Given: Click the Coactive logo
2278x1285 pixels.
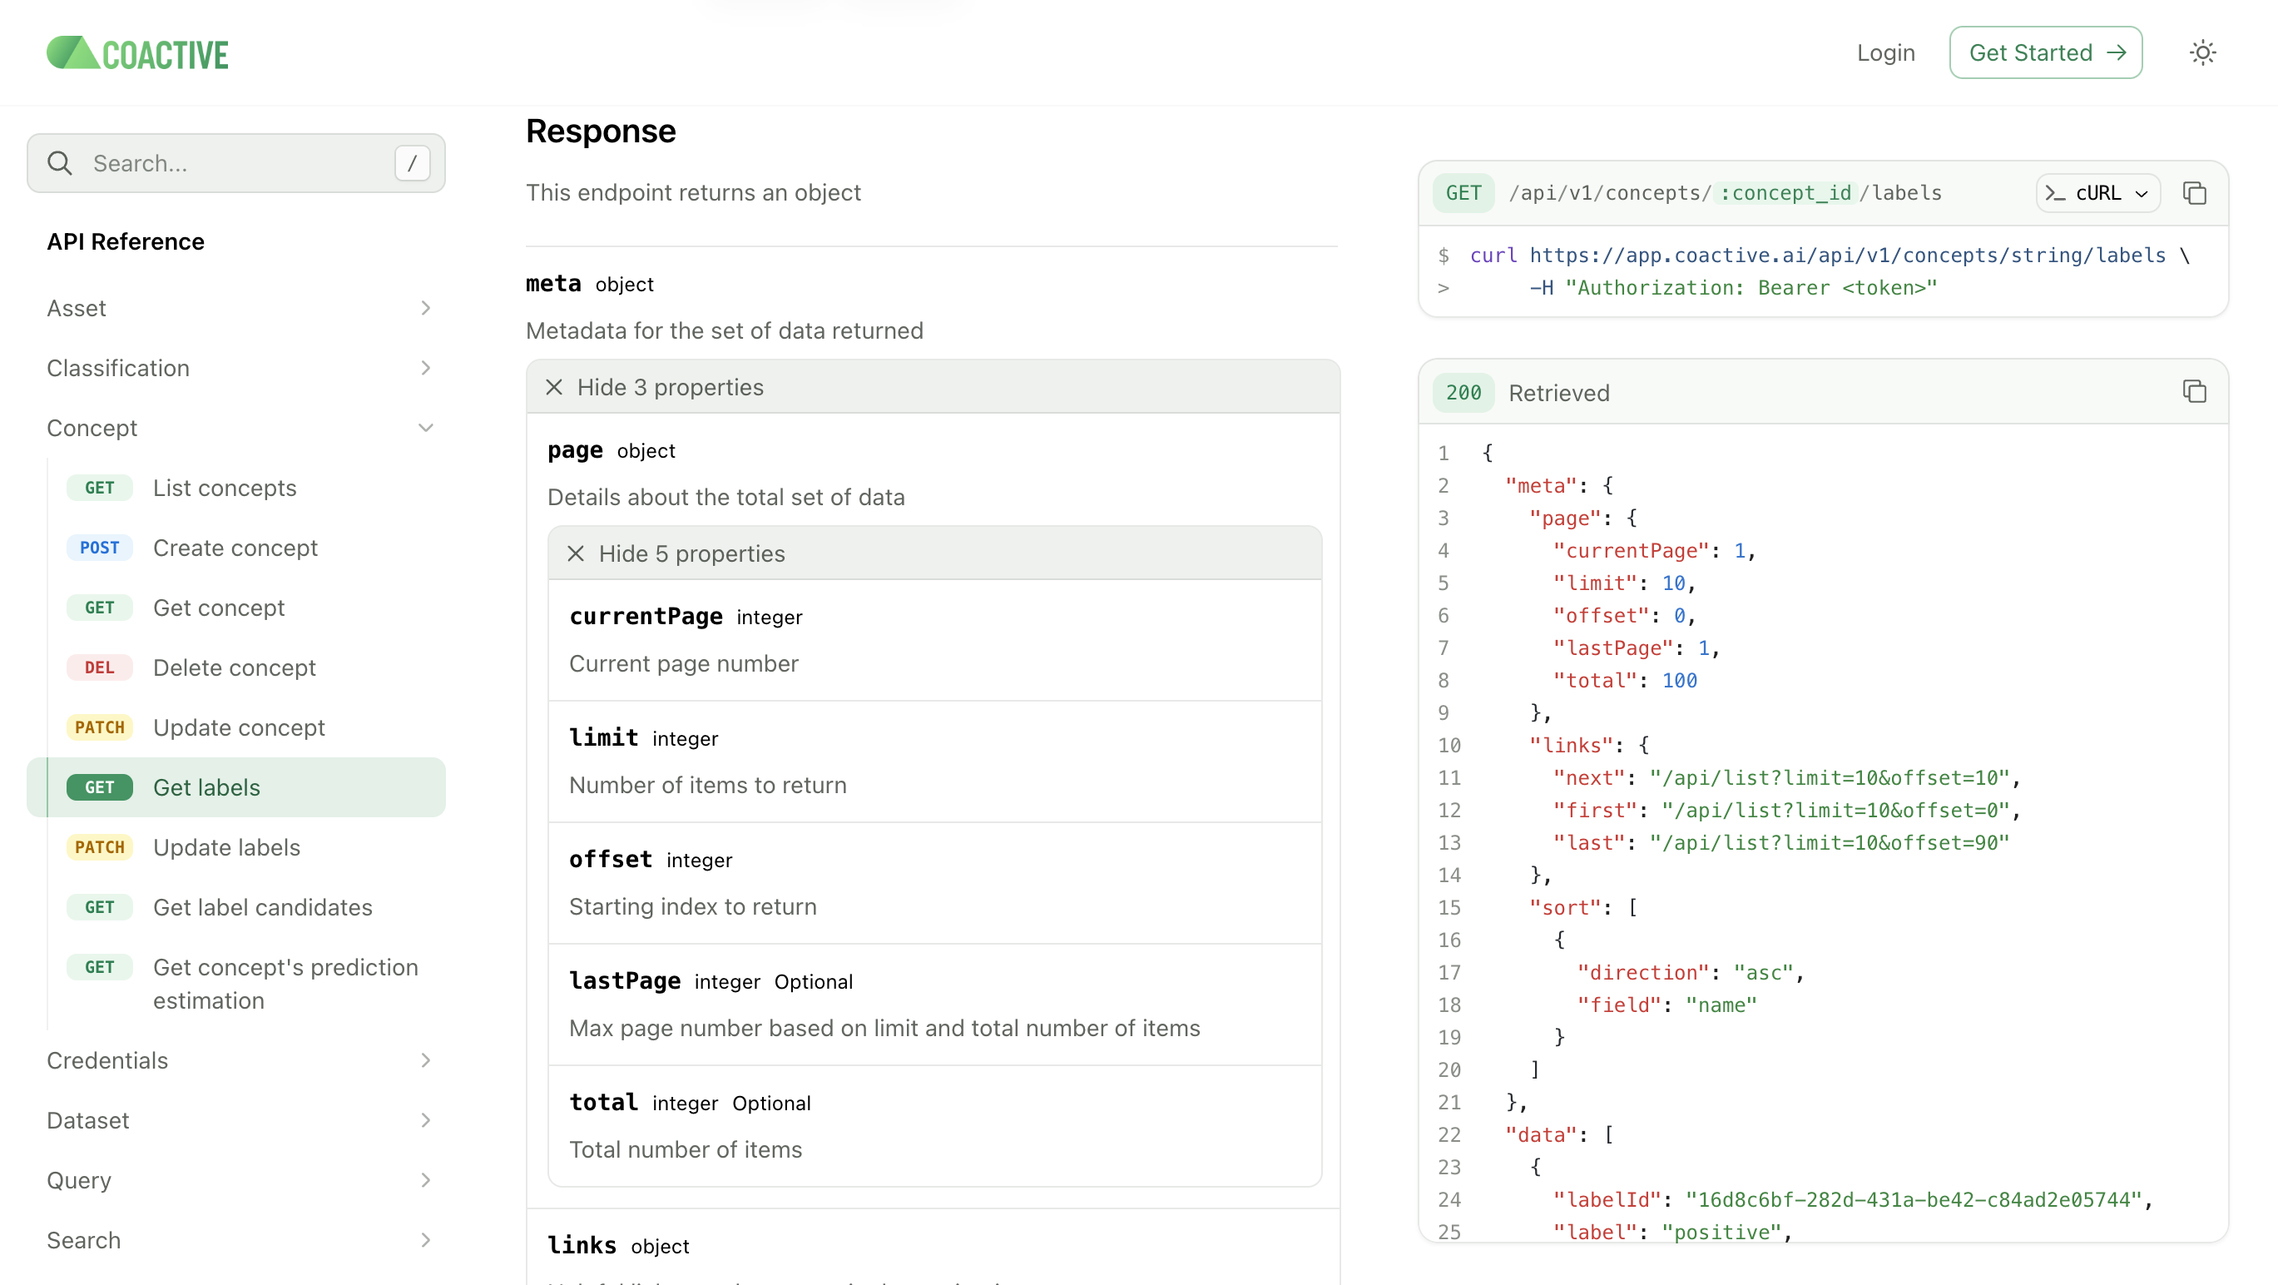Looking at the screenshot, I should click(138, 53).
